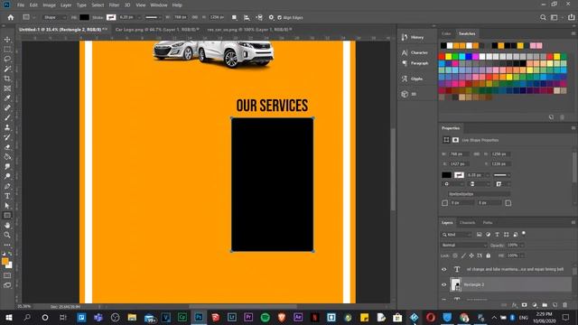This screenshot has width=578, height=325.
Task: Open the Window menu
Action: click(159, 5)
